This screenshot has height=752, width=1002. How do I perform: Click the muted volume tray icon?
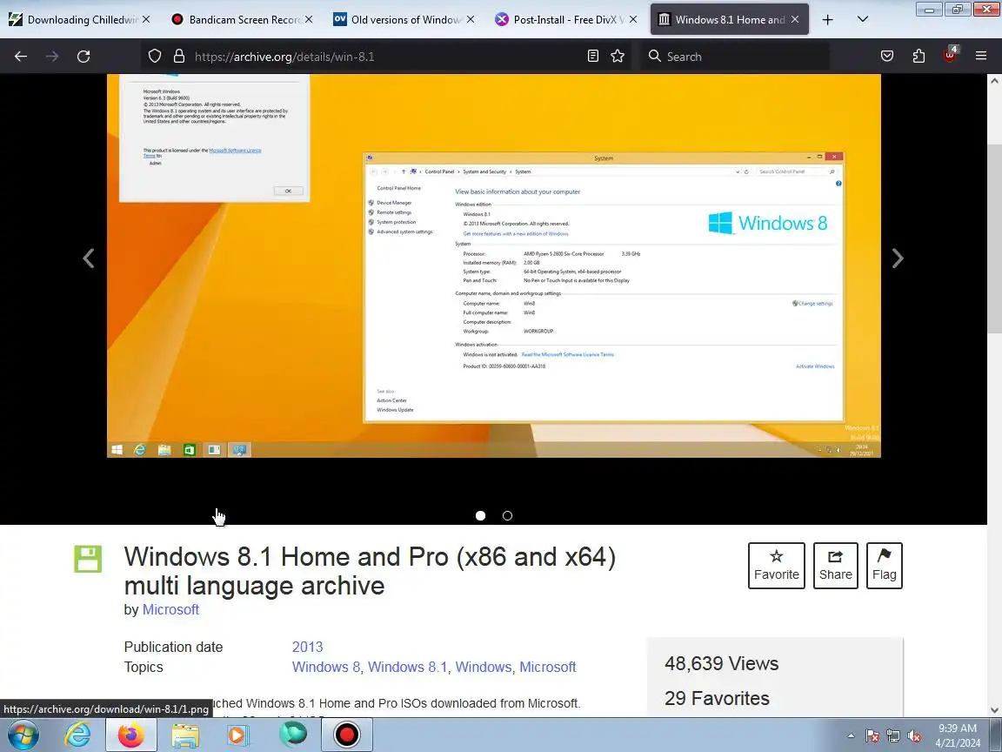914,736
